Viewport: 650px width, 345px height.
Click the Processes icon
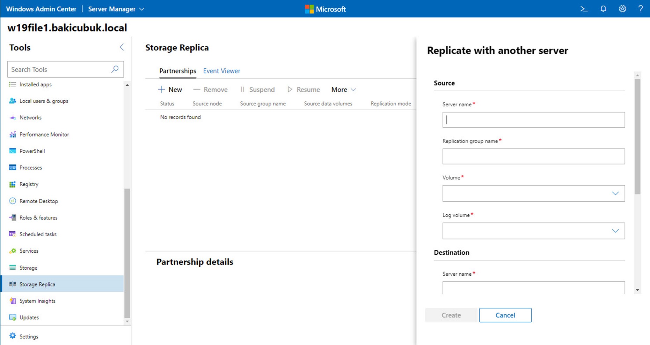tap(13, 168)
